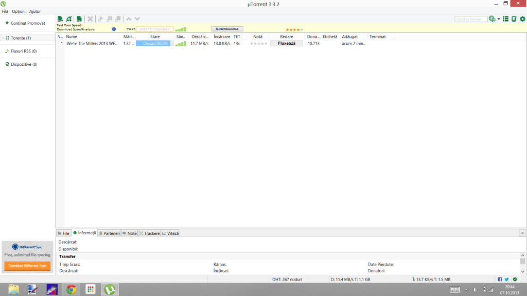The width and height of the screenshot is (527, 296).
Task: Switch to the Informații tab
Action: coord(85,233)
